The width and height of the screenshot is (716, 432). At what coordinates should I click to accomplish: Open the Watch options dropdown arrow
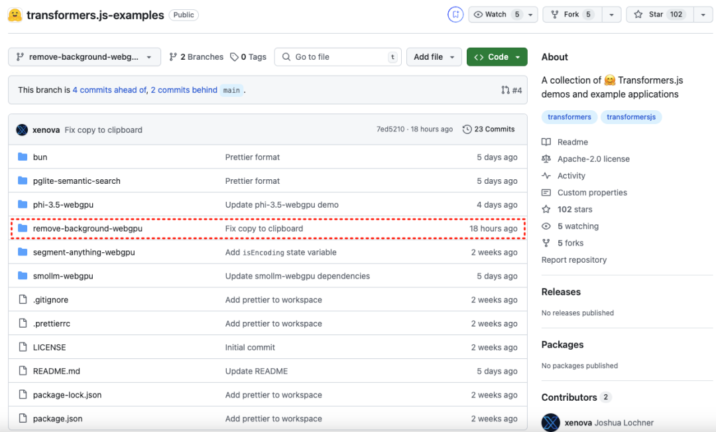pos(530,15)
